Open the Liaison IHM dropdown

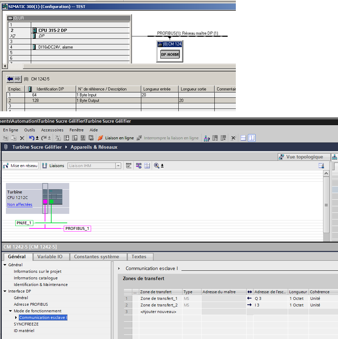click(x=118, y=166)
